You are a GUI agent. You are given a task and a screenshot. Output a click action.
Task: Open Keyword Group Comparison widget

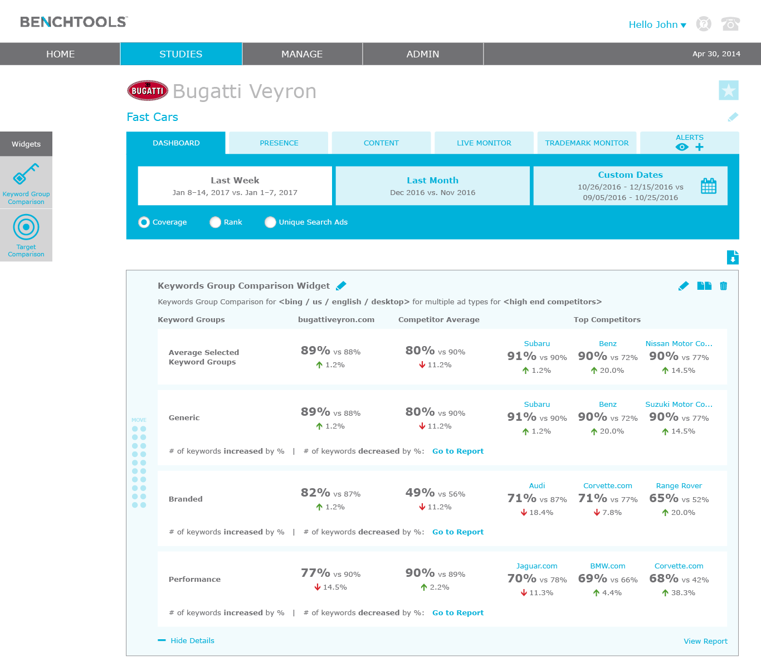[26, 183]
